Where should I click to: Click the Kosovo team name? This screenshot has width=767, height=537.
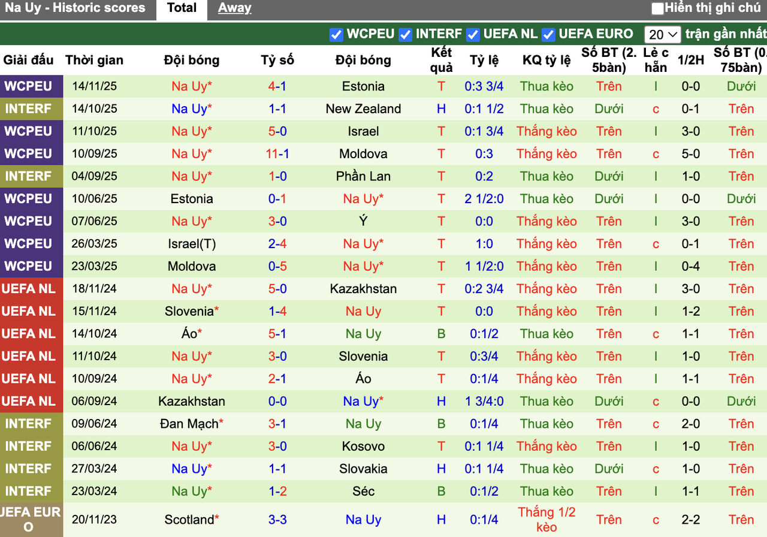363,447
